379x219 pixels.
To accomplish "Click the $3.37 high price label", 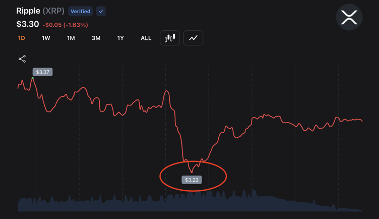I will click(43, 72).
